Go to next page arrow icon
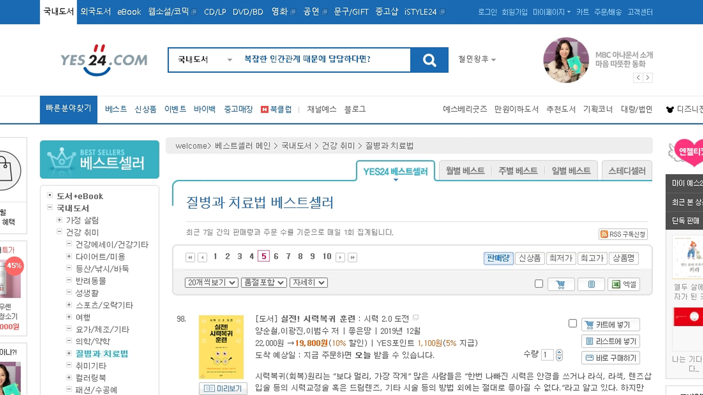This screenshot has width=703, height=395. point(340,257)
